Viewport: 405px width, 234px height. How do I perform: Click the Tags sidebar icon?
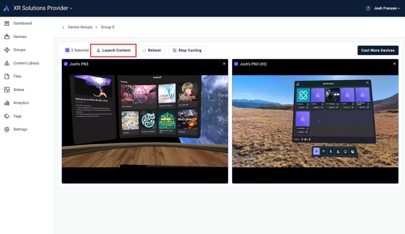pyautogui.click(x=7, y=116)
